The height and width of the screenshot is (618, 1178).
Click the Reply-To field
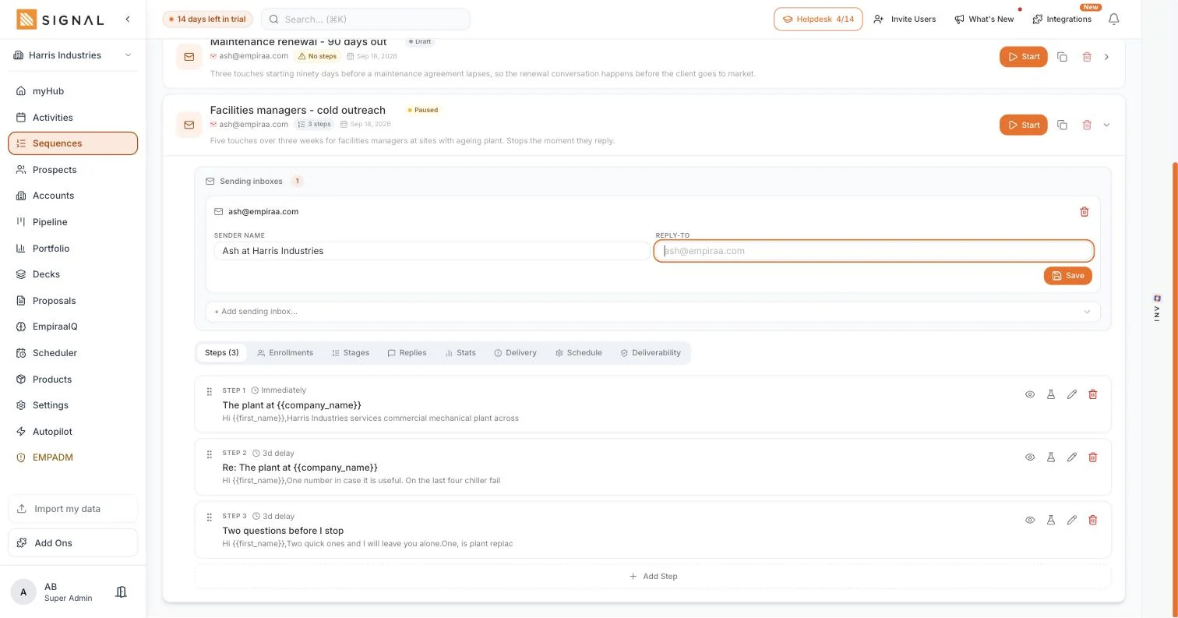click(874, 251)
